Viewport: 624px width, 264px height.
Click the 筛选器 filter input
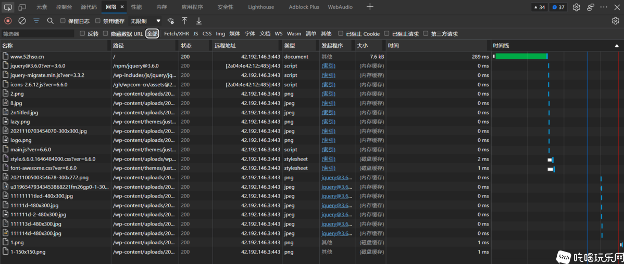pos(38,34)
